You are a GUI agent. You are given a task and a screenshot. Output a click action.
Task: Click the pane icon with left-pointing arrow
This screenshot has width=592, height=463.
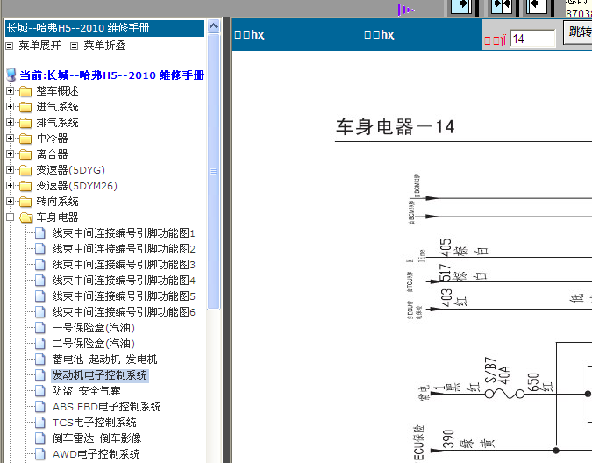pos(537,6)
